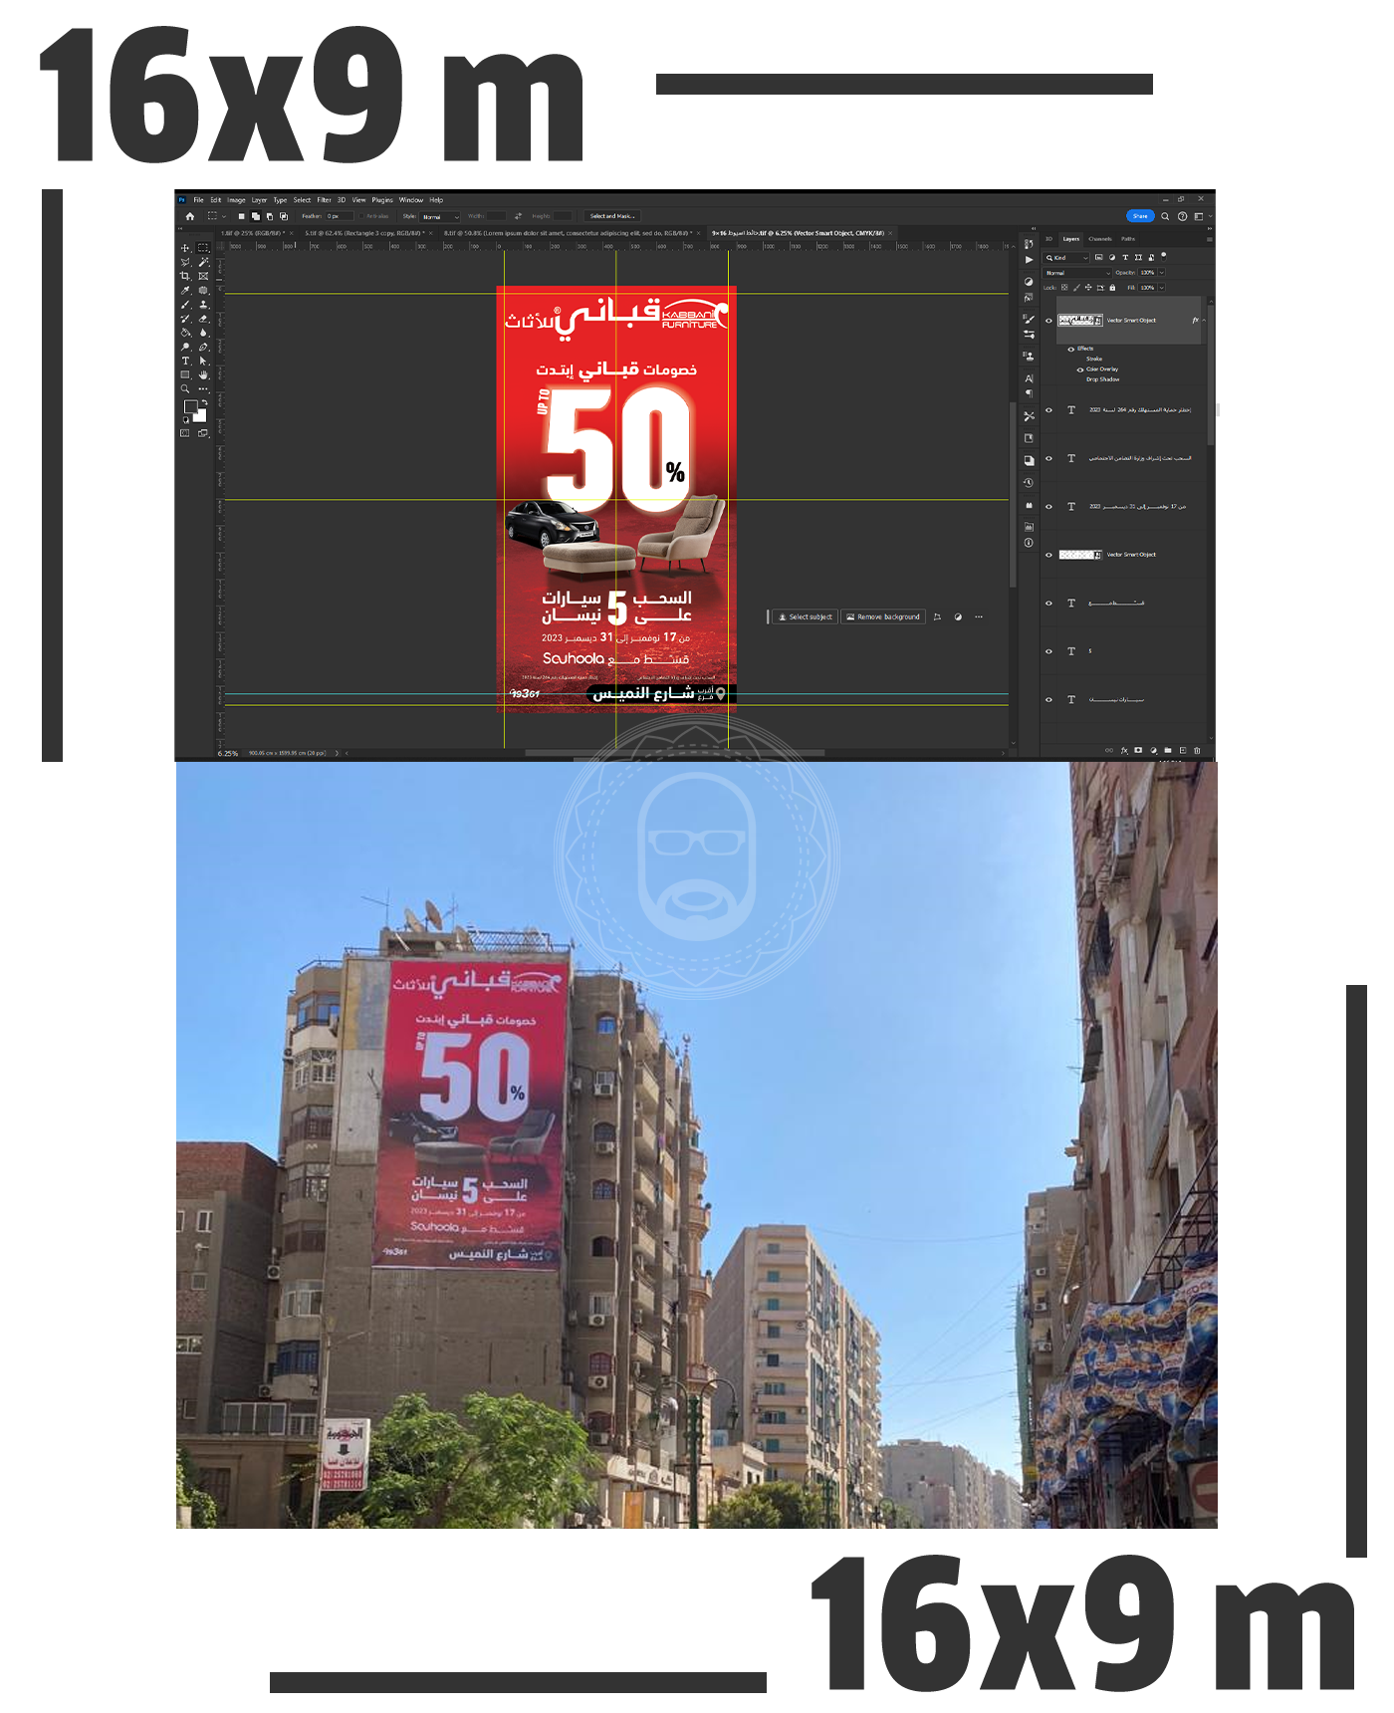Open the Actions play-button panel icon
The height and width of the screenshot is (1713, 1394).
(x=1029, y=260)
